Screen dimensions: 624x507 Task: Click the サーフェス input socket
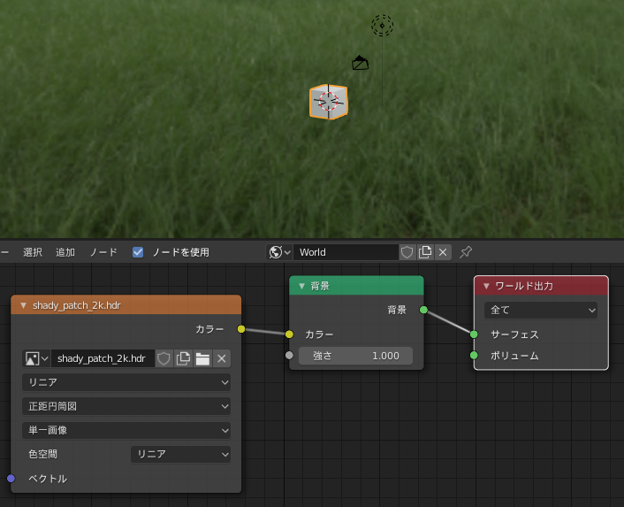click(x=474, y=334)
